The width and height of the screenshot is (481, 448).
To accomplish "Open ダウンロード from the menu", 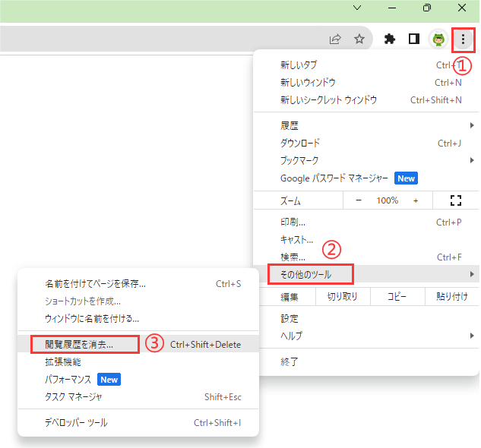I will (x=366, y=144).
